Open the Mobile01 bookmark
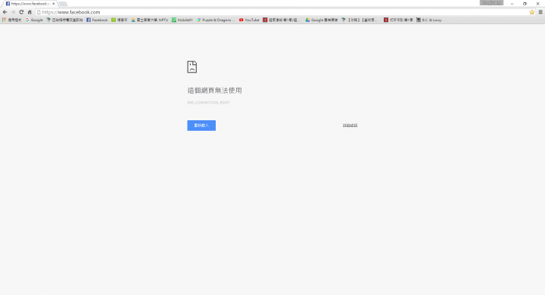Viewport: 545px width, 295px height. pos(182,20)
